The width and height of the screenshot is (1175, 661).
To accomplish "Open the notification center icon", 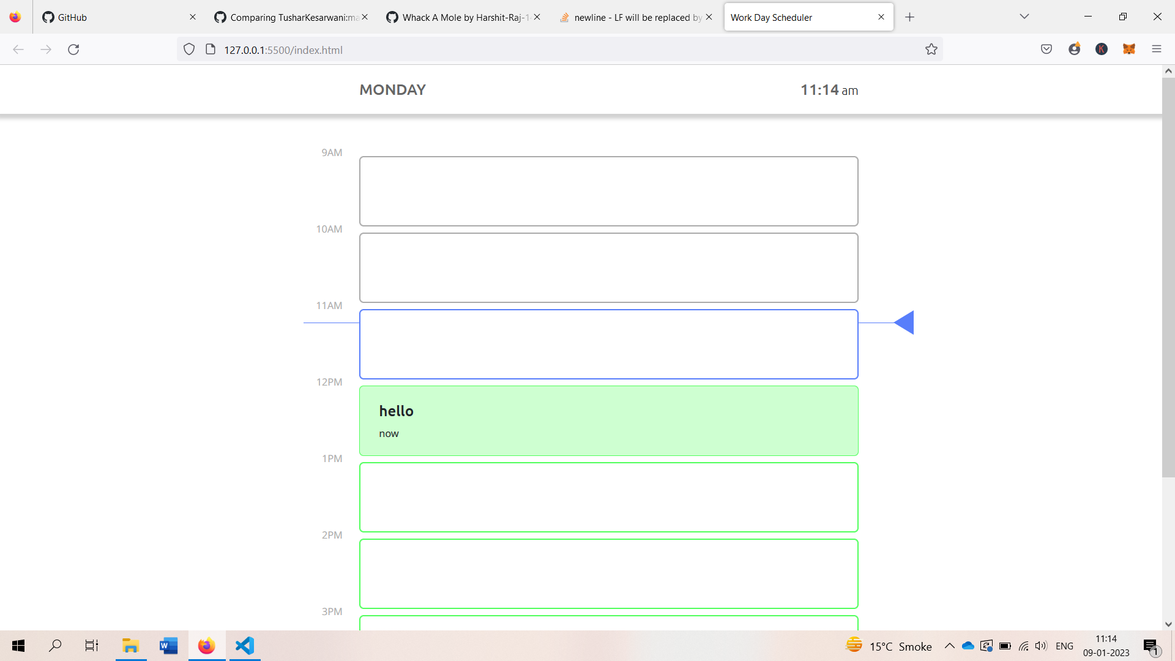I will 1151,646.
